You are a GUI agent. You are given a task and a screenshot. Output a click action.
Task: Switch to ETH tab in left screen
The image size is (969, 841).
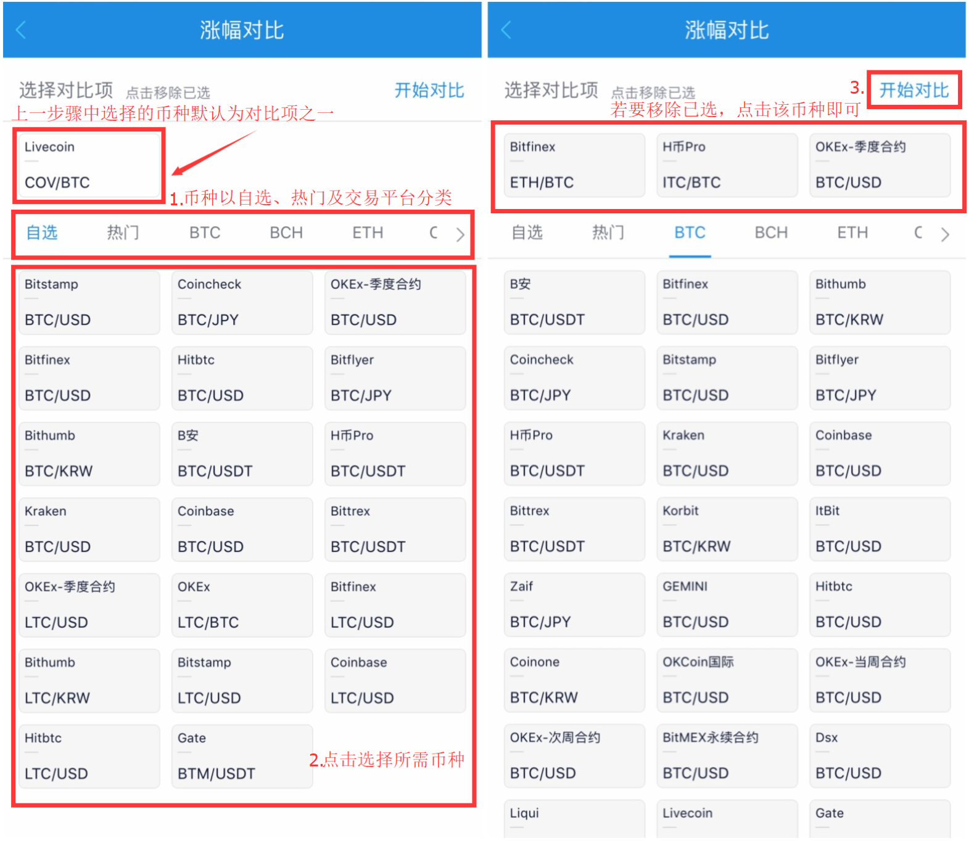pos(368,232)
